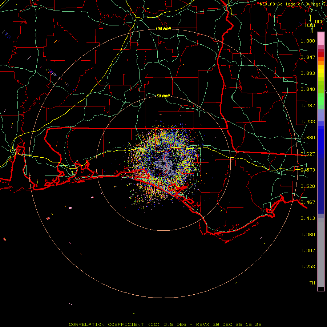Select the 0.947 legend value

click(308, 57)
